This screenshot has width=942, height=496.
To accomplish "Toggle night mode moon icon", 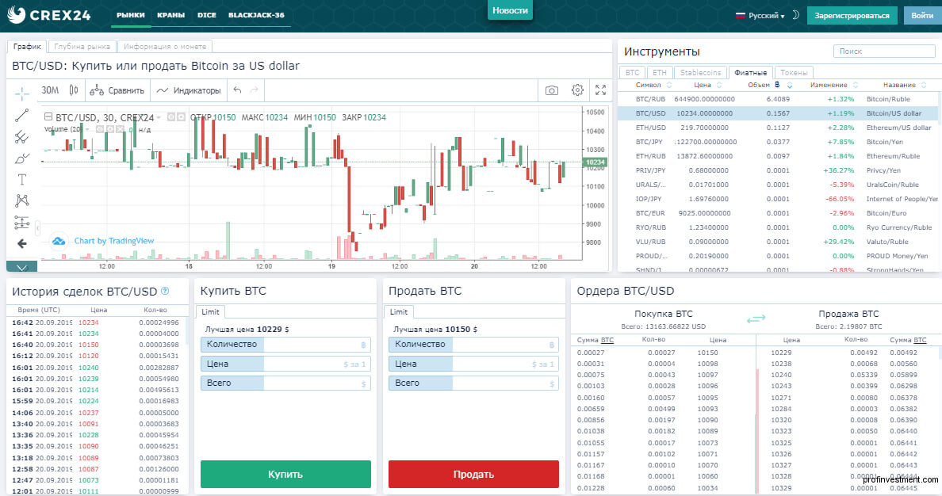I will (x=795, y=15).
